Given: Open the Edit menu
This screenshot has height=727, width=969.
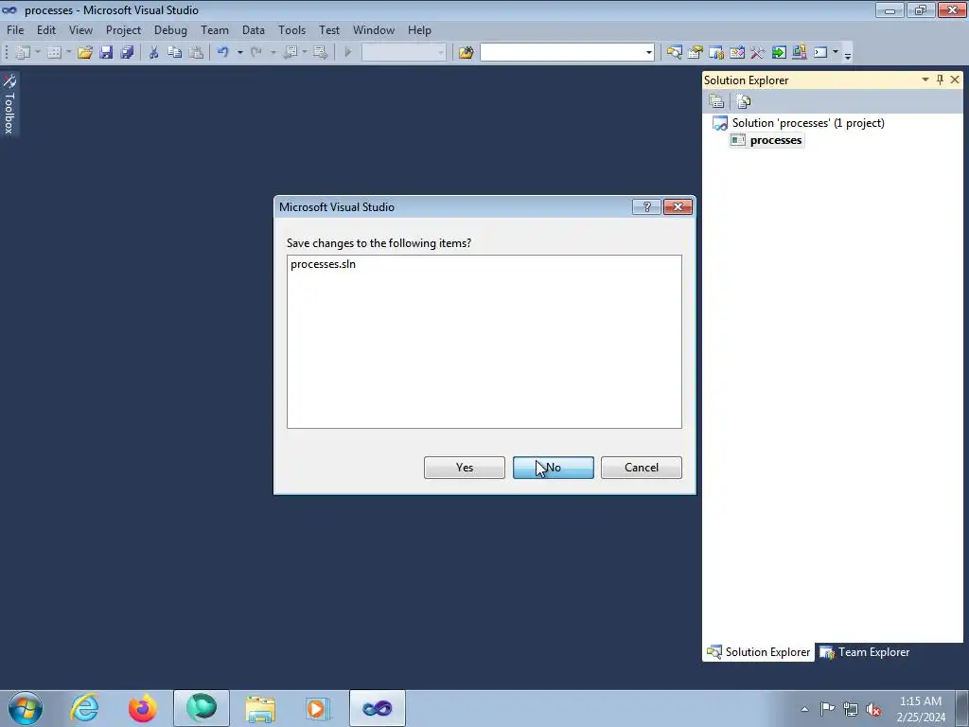Looking at the screenshot, I should [x=46, y=29].
